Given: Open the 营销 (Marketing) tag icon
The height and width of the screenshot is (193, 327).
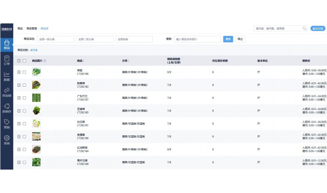Looking at the screenshot, I should pos(7,124).
